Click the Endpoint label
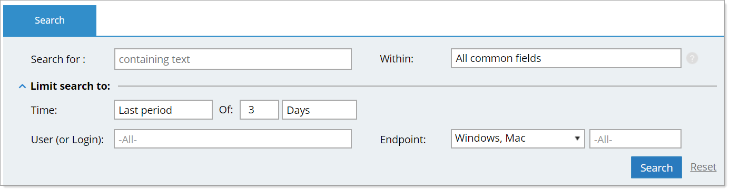This screenshot has height=191, width=730. 403,140
